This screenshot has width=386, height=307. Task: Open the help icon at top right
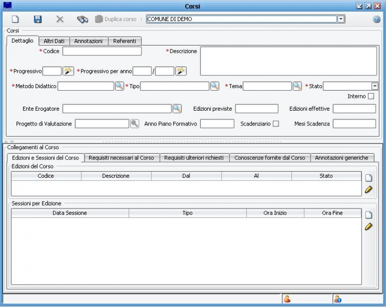pos(376,19)
